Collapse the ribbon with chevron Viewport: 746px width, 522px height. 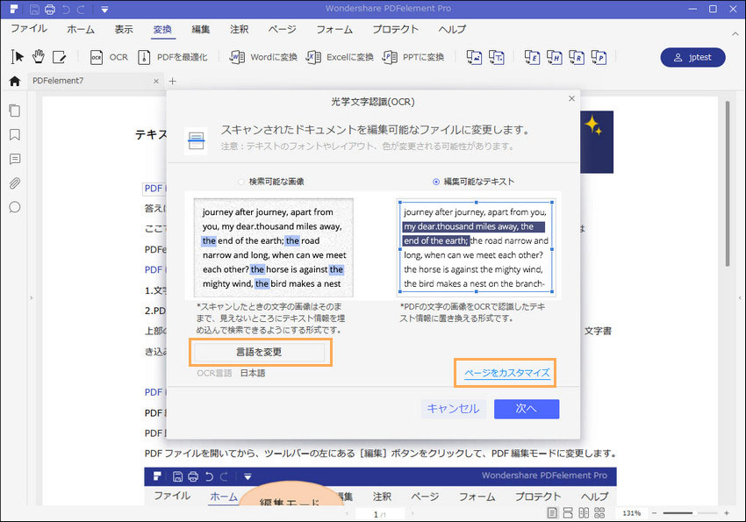735,33
